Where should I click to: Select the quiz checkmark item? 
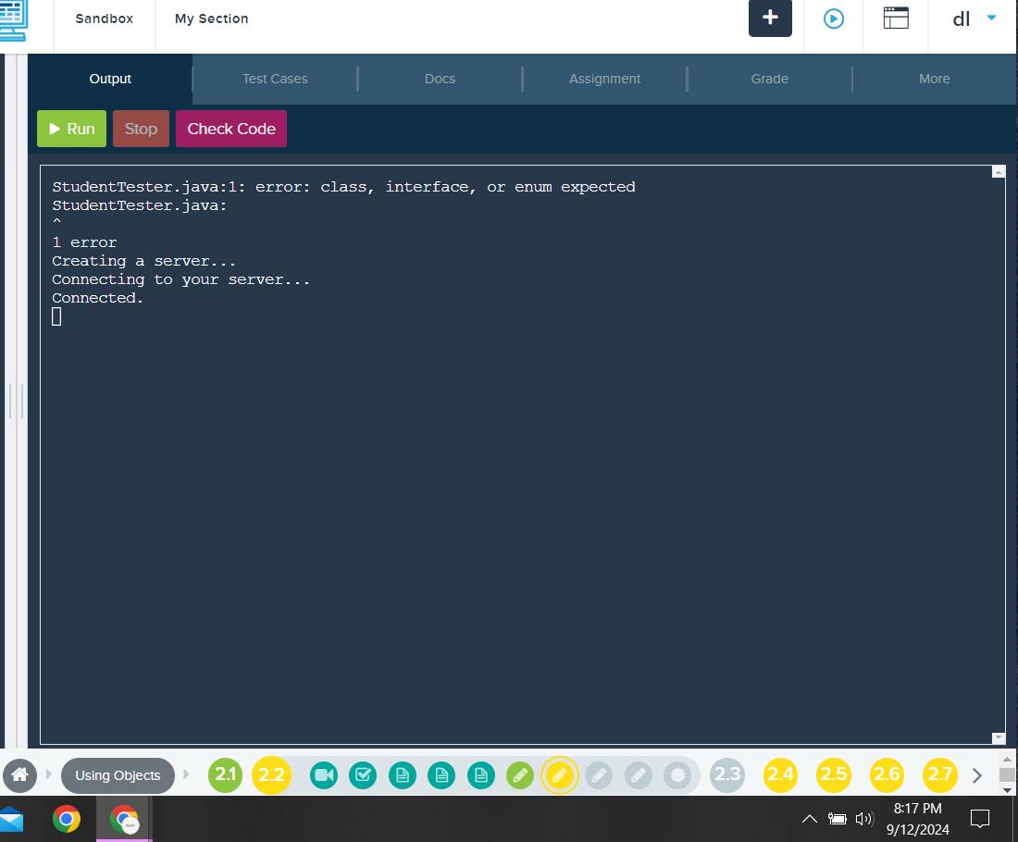coord(363,775)
